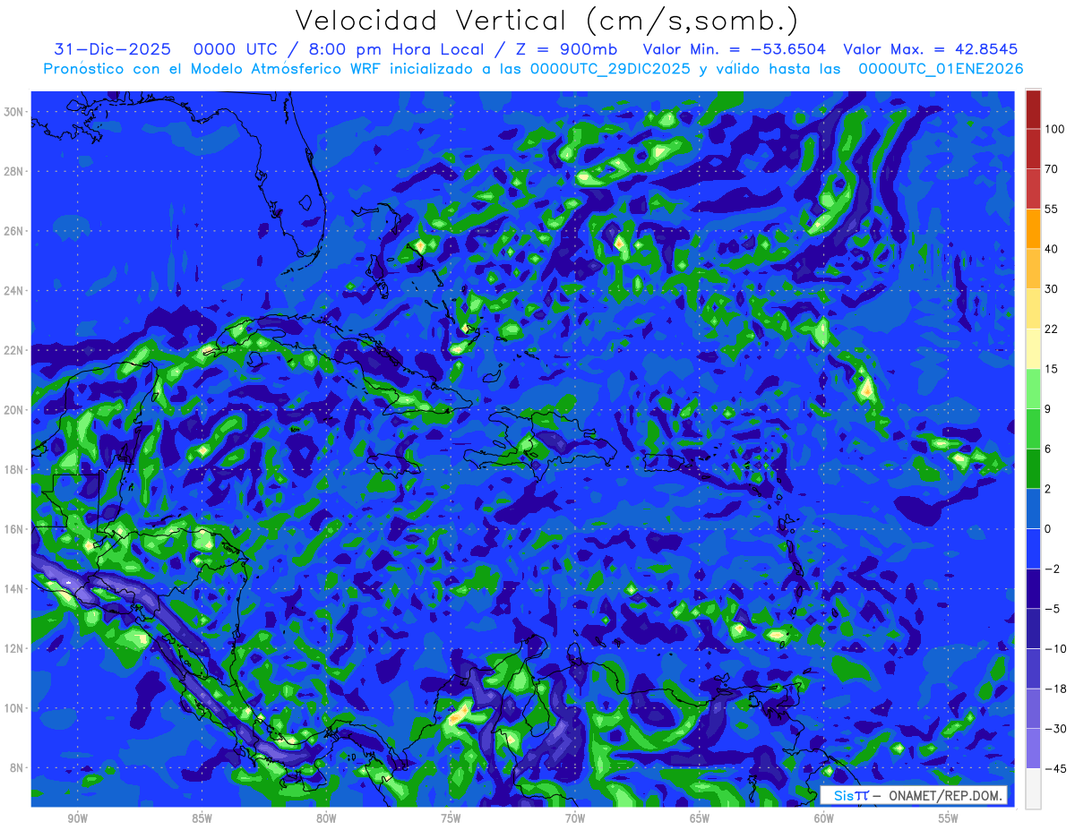Pick the white swatch below -45

pyautogui.click(x=1033, y=789)
